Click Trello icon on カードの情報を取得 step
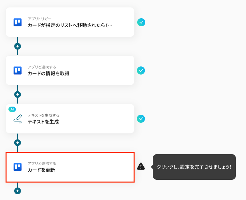The height and width of the screenshot is (200, 246). 18,70
